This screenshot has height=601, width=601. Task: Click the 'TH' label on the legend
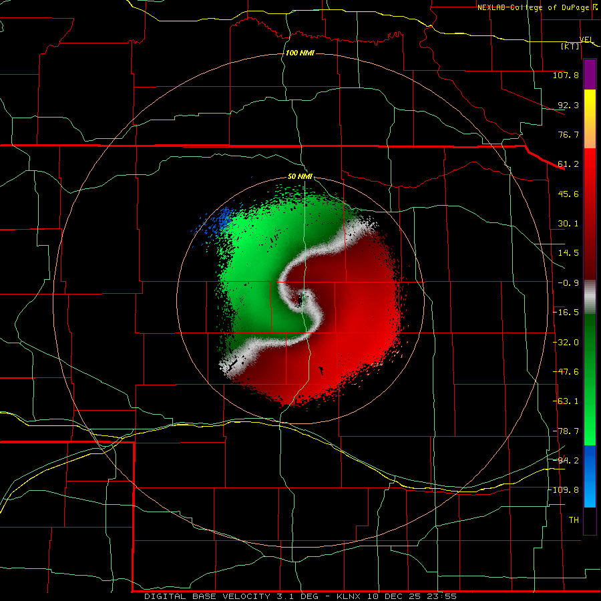tap(574, 520)
